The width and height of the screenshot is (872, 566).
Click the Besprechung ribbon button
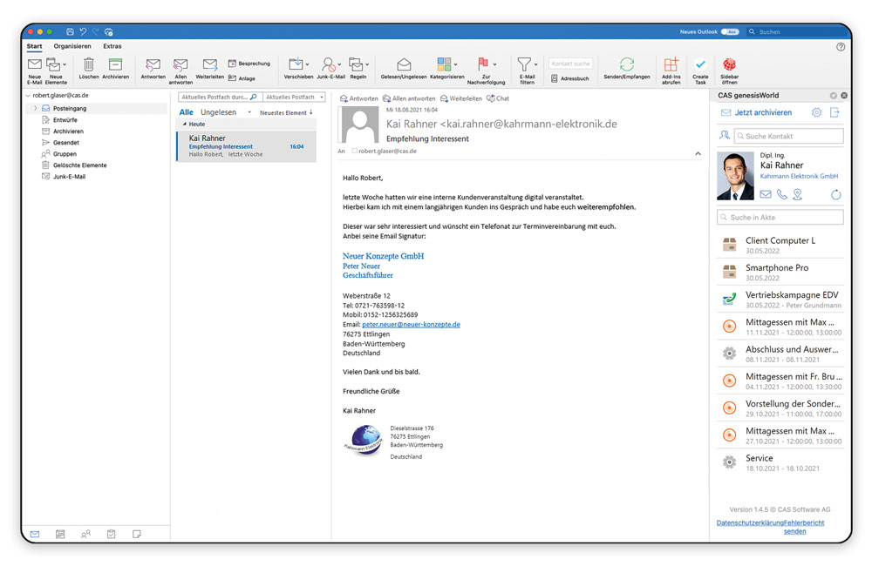click(x=249, y=64)
